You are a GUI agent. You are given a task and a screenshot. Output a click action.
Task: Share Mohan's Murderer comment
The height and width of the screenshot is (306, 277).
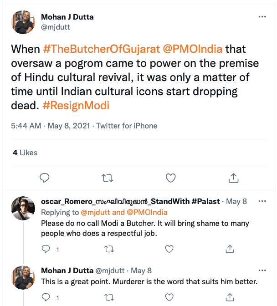230,298
